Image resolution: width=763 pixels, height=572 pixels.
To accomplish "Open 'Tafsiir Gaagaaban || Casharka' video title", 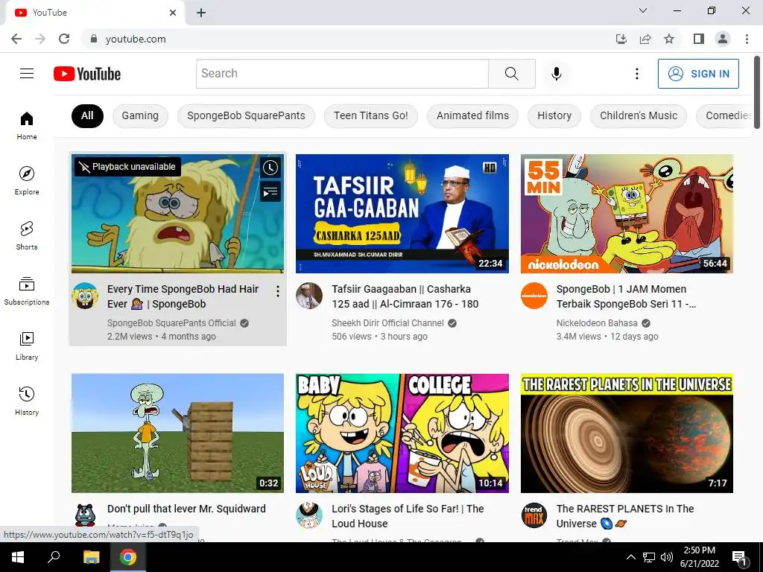I will click(405, 296).
